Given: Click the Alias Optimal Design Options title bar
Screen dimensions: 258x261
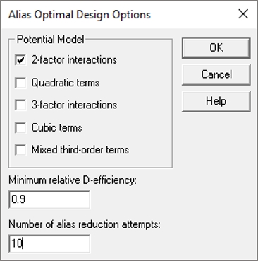Looking at the screenshot, I should [80, 15].
